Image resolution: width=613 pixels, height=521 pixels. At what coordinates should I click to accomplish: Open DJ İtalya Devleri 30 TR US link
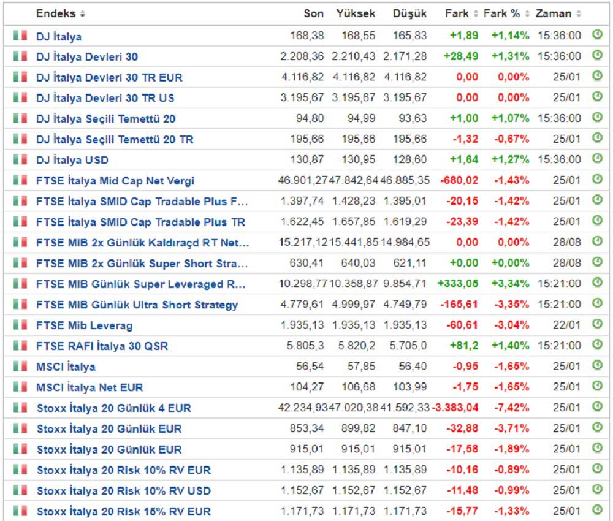pyautogui.click(x=105, y=98)
